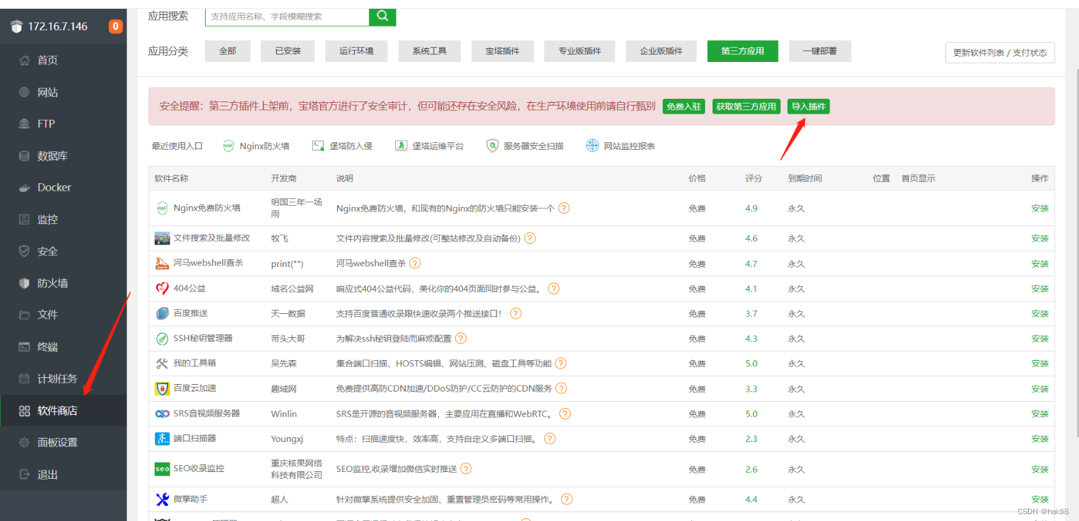Click the orange notification badge showing 0

pyautogui.click(x=116, y=27)
